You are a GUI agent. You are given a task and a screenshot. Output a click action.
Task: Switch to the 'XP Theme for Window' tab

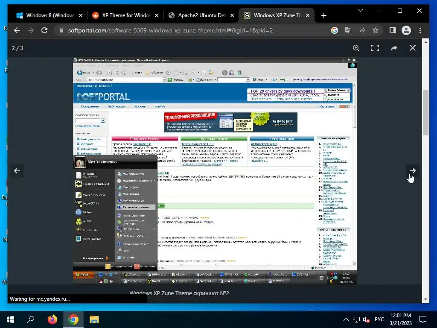[x=125, y=15]
